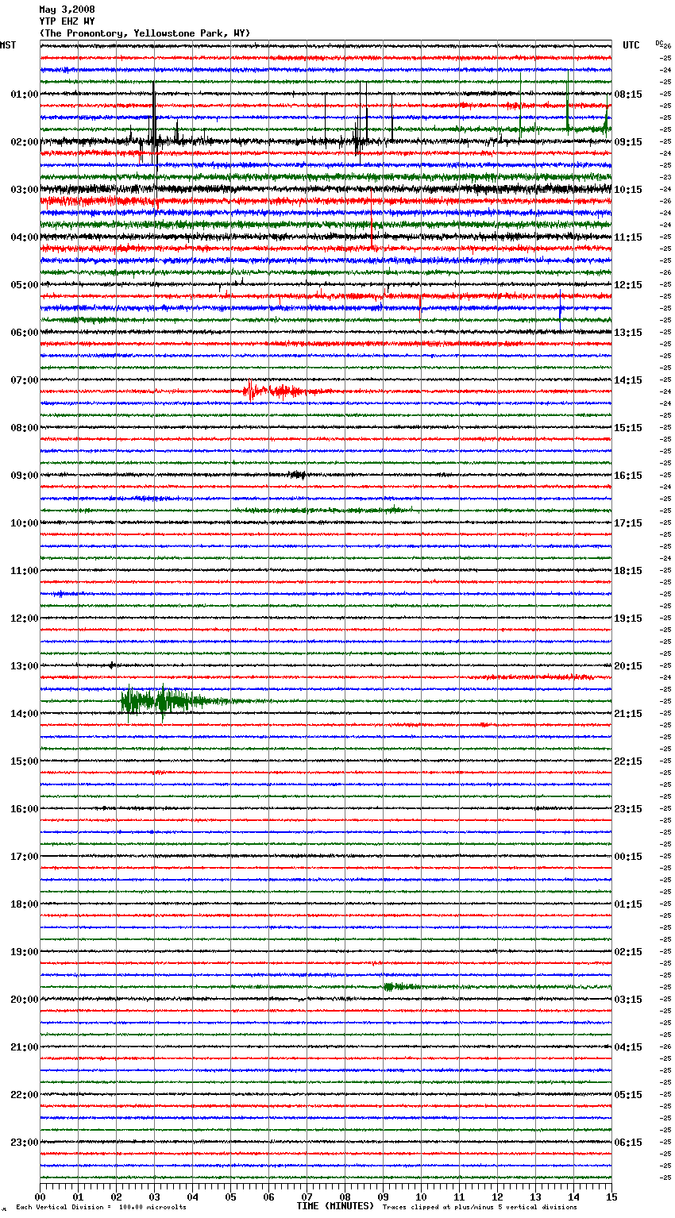675x1218 pixels.
Task: Click the "23:15" UTC time label
Action: [628, 809]
